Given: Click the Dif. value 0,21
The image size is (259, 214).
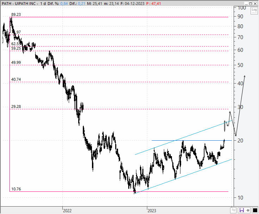Looking at the screenshot, I should (81, 4).
